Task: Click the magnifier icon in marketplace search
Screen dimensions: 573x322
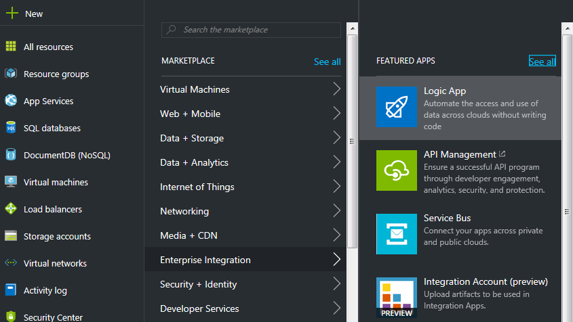Action: point(171,30)
